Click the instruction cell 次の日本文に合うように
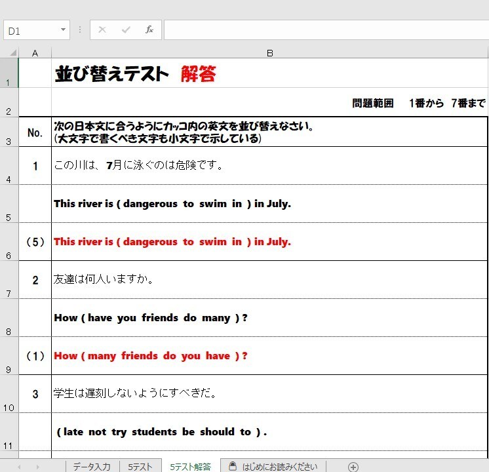489x472 pixels. click(269, 132)
